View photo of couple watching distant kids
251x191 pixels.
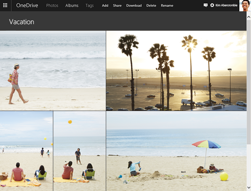[26, 151]
